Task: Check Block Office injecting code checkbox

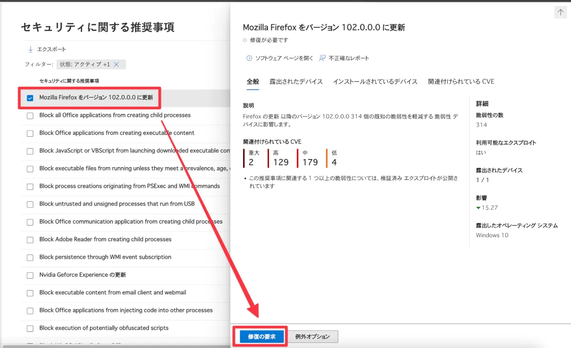Action: pos(30,310)
